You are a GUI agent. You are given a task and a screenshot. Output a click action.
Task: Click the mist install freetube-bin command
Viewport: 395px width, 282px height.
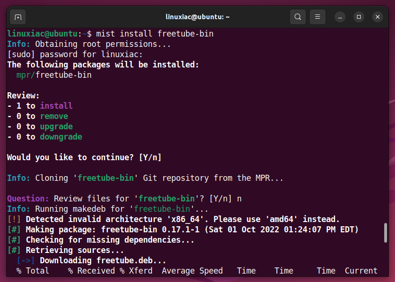[155, 34]
